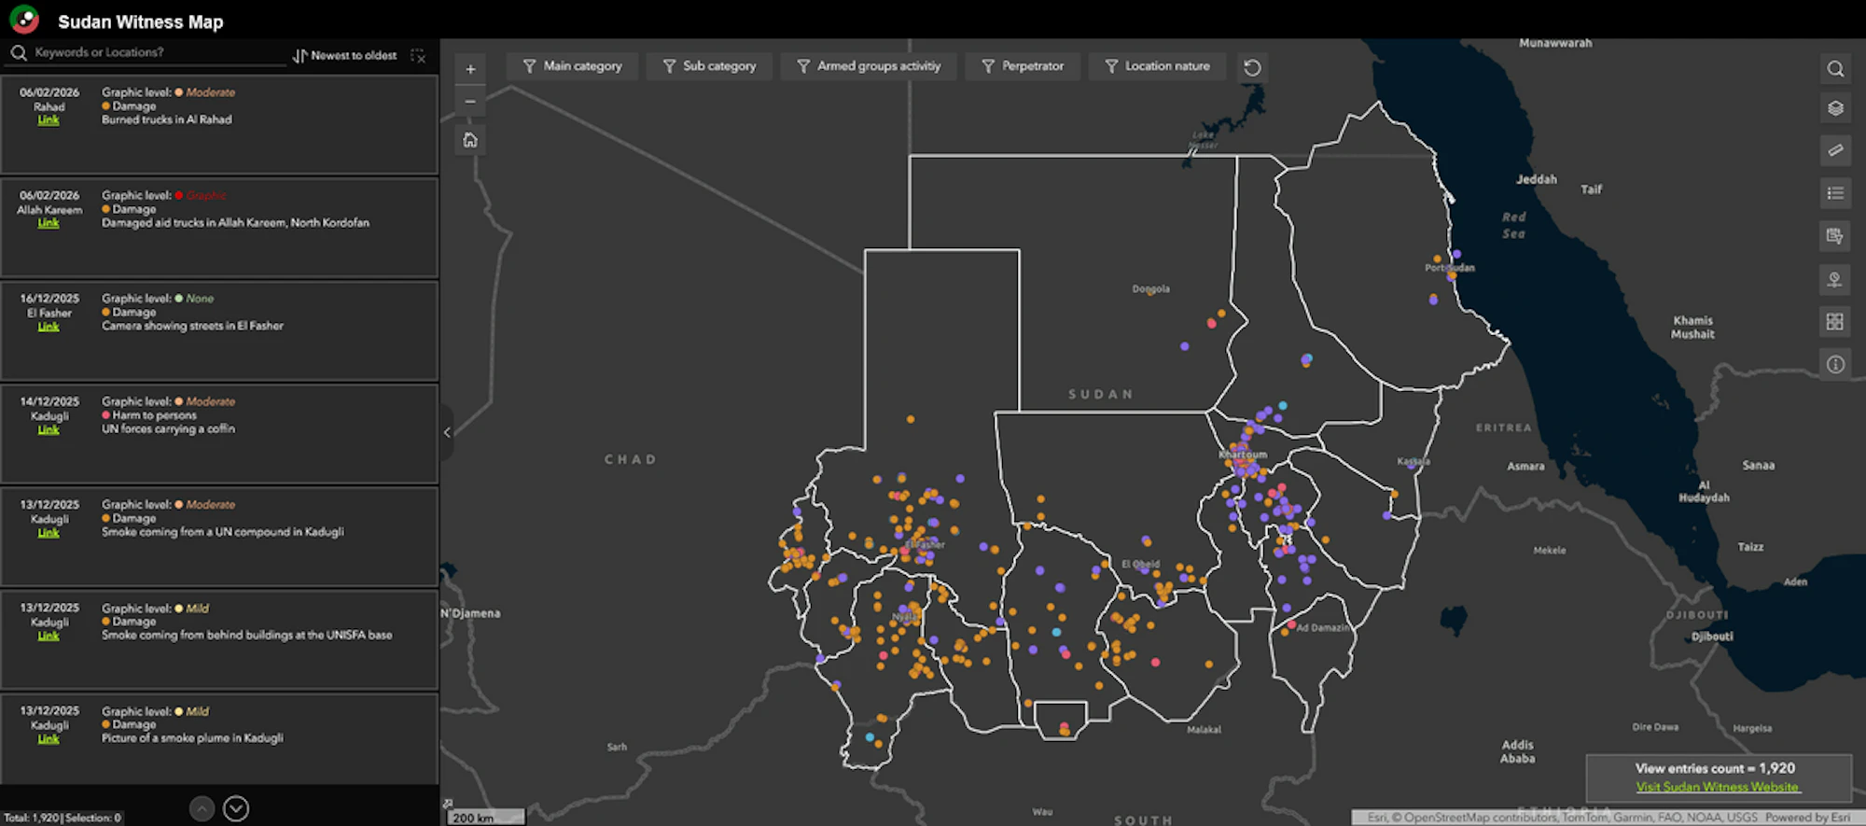Open the Sub category filter menu
The width and height of the screenshot is (1866, 826).
pyautogui.click(x=709, y=66)
